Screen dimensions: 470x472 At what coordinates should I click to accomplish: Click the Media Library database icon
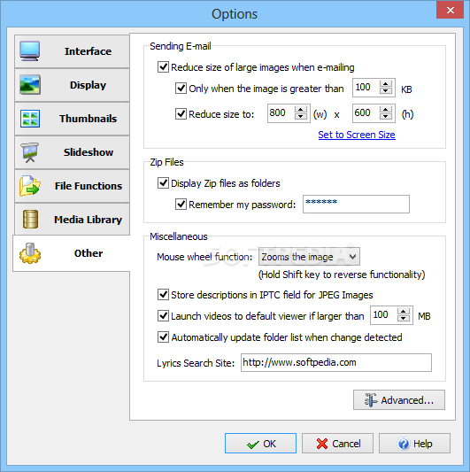click(x=30, y=219)
